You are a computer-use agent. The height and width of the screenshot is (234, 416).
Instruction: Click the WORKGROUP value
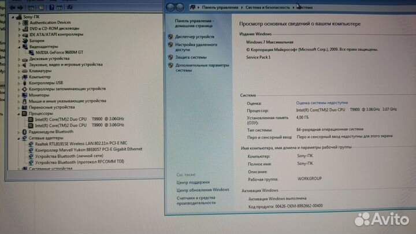click(x=310, y=179)
